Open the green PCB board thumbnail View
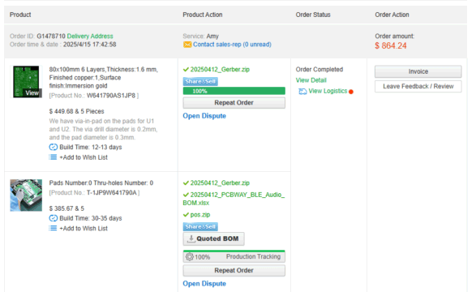The image size is (476, 292). pyautogui.click(x=26, y=82)
